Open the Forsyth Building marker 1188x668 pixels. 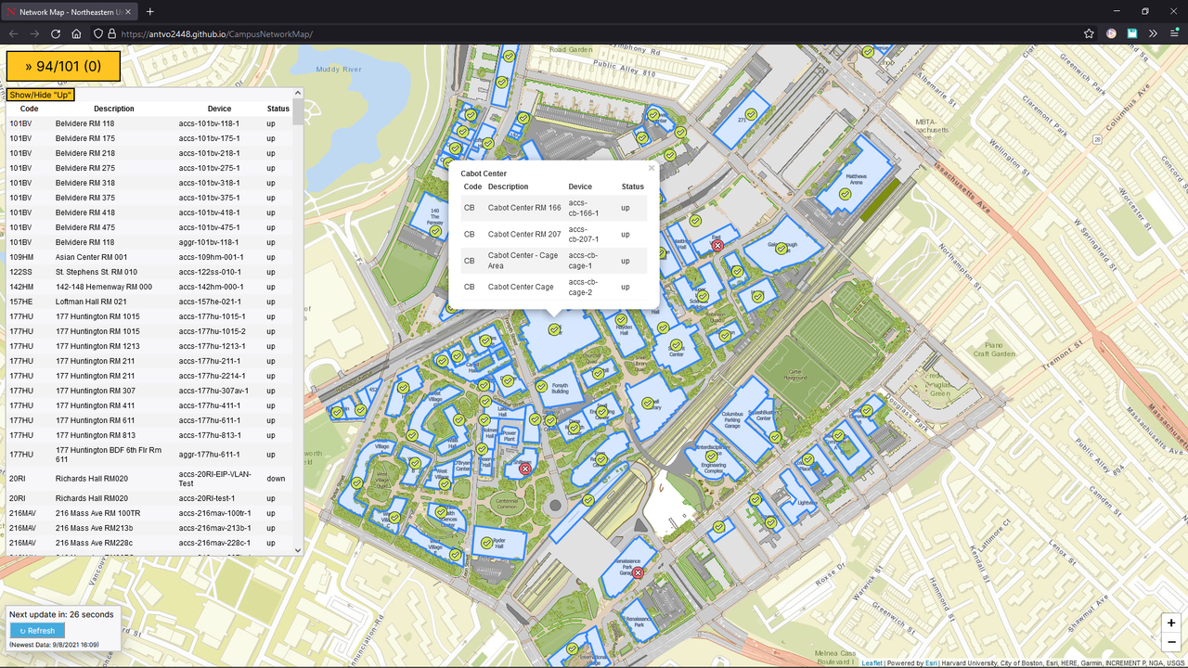541,386
